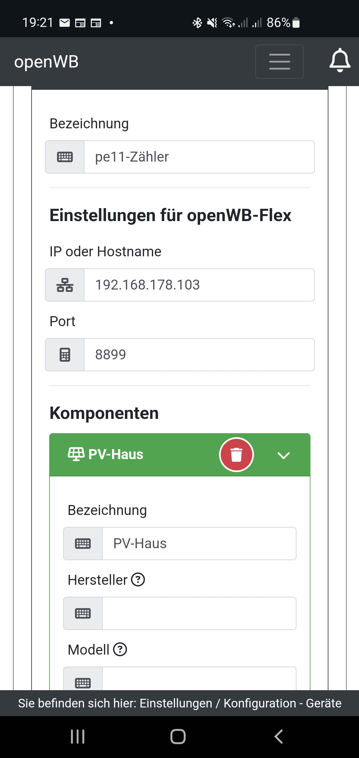The height and width of the screenshot is (758, 359).
Task: Open the notifications bell
Action: point(340,61)
